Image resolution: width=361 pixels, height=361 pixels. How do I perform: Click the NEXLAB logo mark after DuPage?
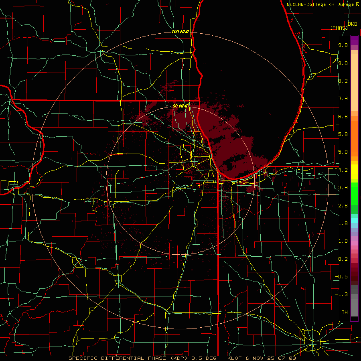point(357,4)
